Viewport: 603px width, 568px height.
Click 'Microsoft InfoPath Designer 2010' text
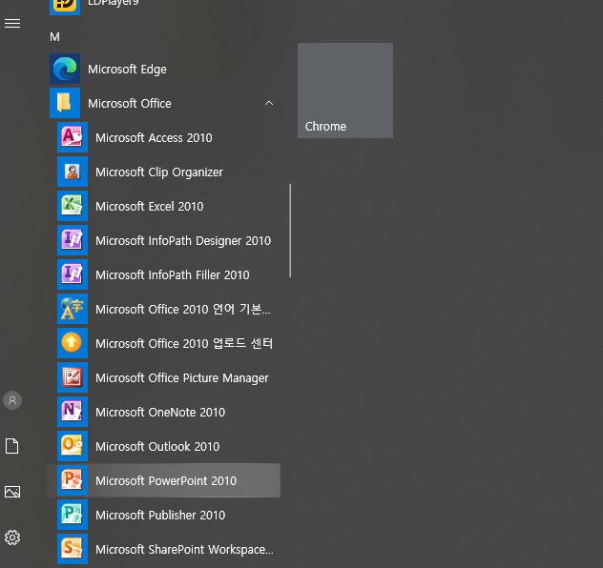tap(183, 241)
